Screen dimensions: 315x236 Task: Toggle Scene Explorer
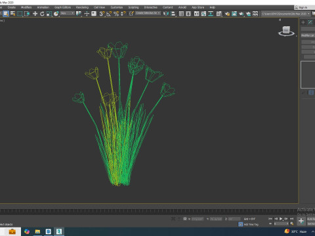[x=181, y=14]
